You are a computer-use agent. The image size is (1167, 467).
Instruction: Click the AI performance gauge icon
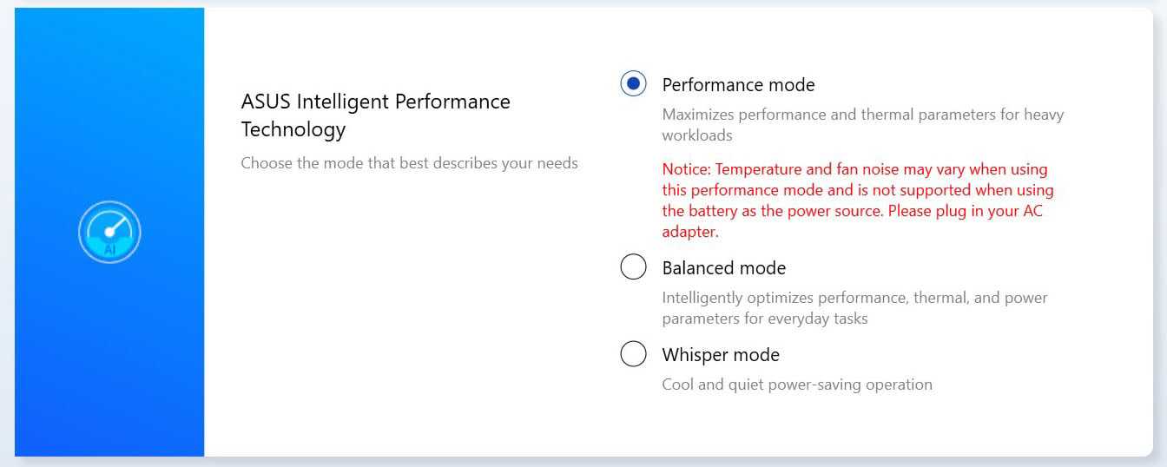pyautogui.click(x=109, y=232)
